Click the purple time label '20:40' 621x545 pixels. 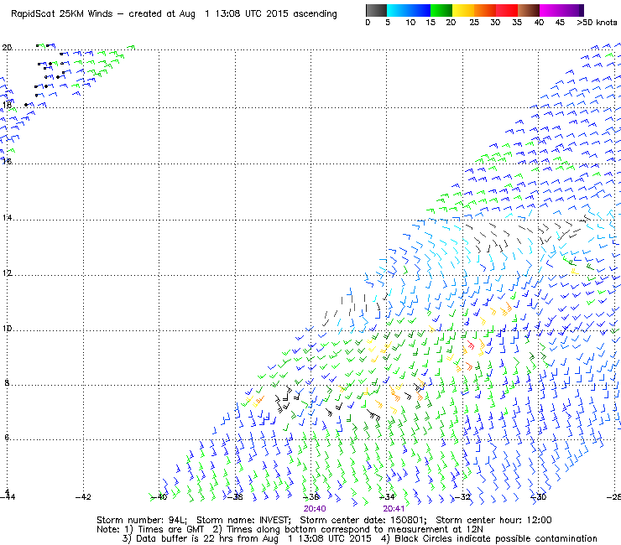[x=315, y=509]
